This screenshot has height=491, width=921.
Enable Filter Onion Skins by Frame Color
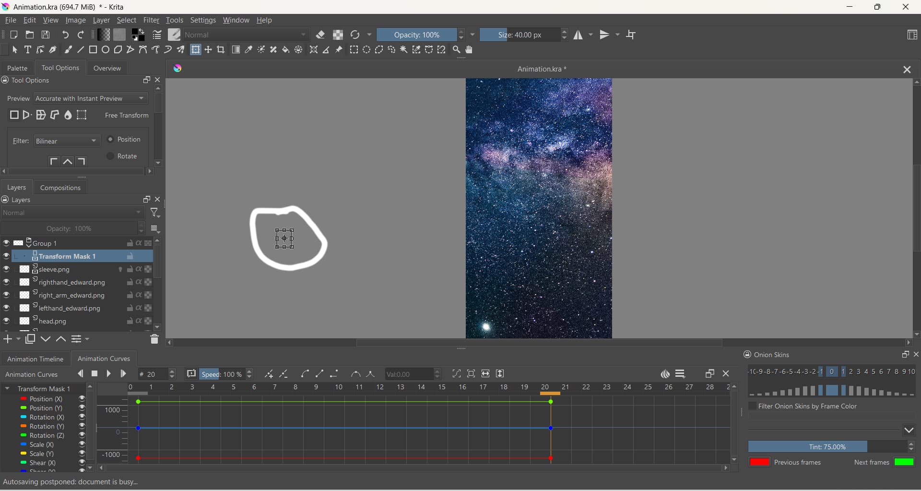(753, 407)
